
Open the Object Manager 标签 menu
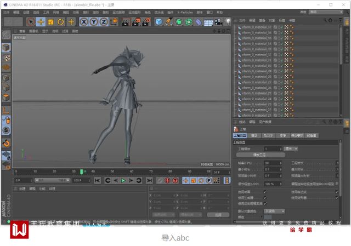click(x=282, y=20)
